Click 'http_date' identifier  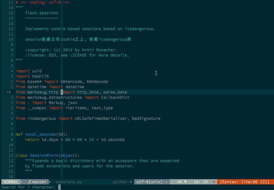pyautogui.click(x=88, y=92)
